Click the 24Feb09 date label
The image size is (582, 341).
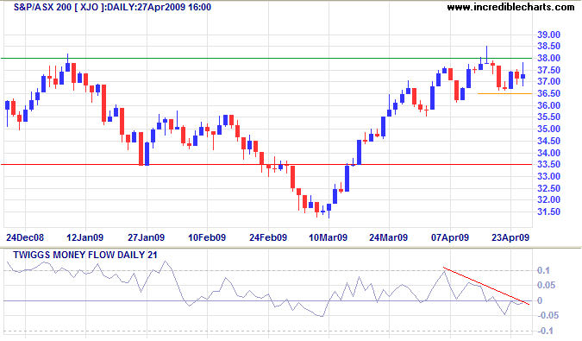click(268, 237)
